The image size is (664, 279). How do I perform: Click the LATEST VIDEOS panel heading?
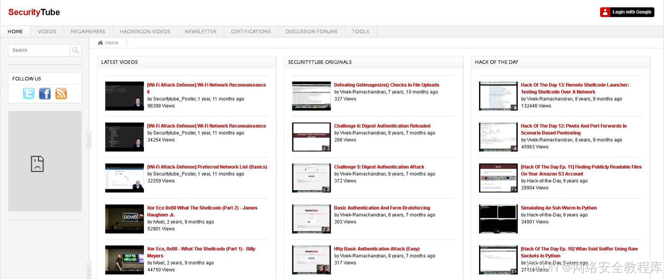(x=119, y=62)
